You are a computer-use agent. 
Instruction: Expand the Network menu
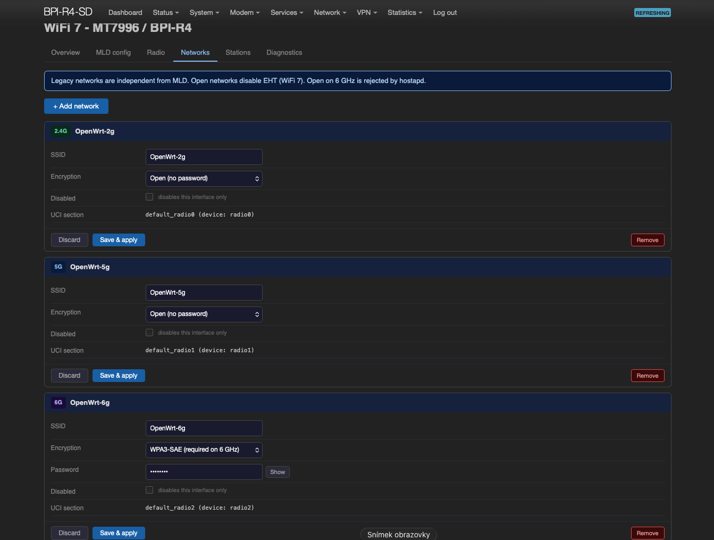pos(330,12)
